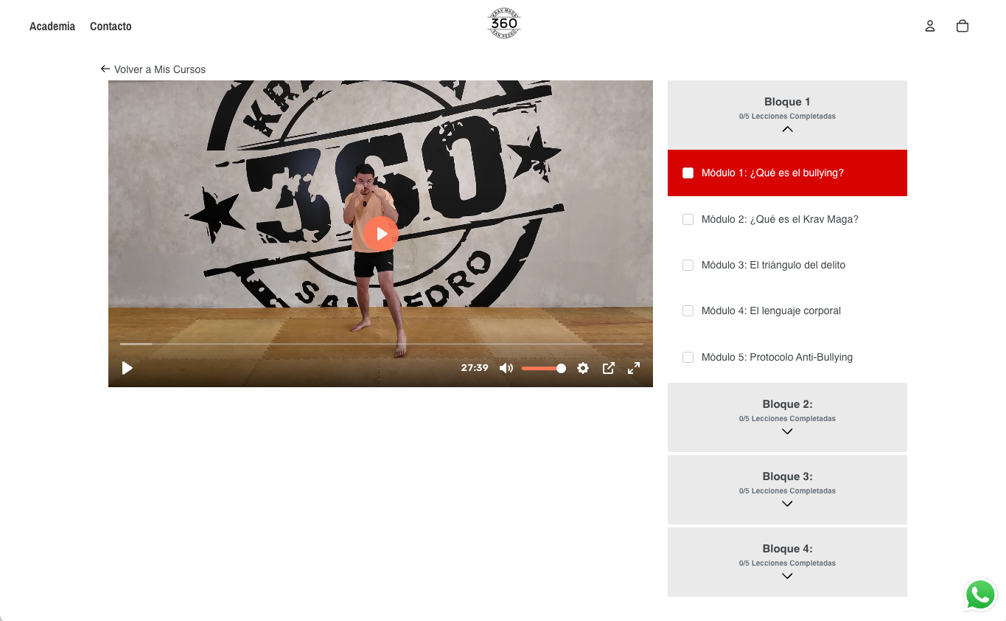Expand Bloque 4 lessons list

(787, 576)
